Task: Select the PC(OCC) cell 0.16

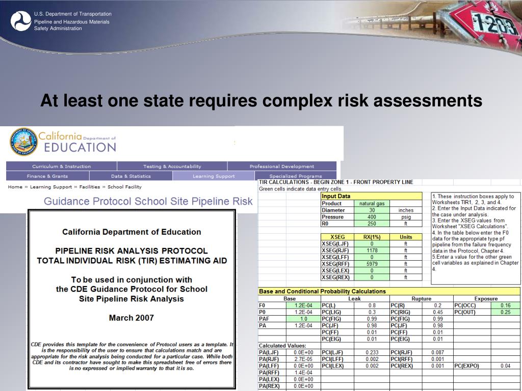Action: 505,305
